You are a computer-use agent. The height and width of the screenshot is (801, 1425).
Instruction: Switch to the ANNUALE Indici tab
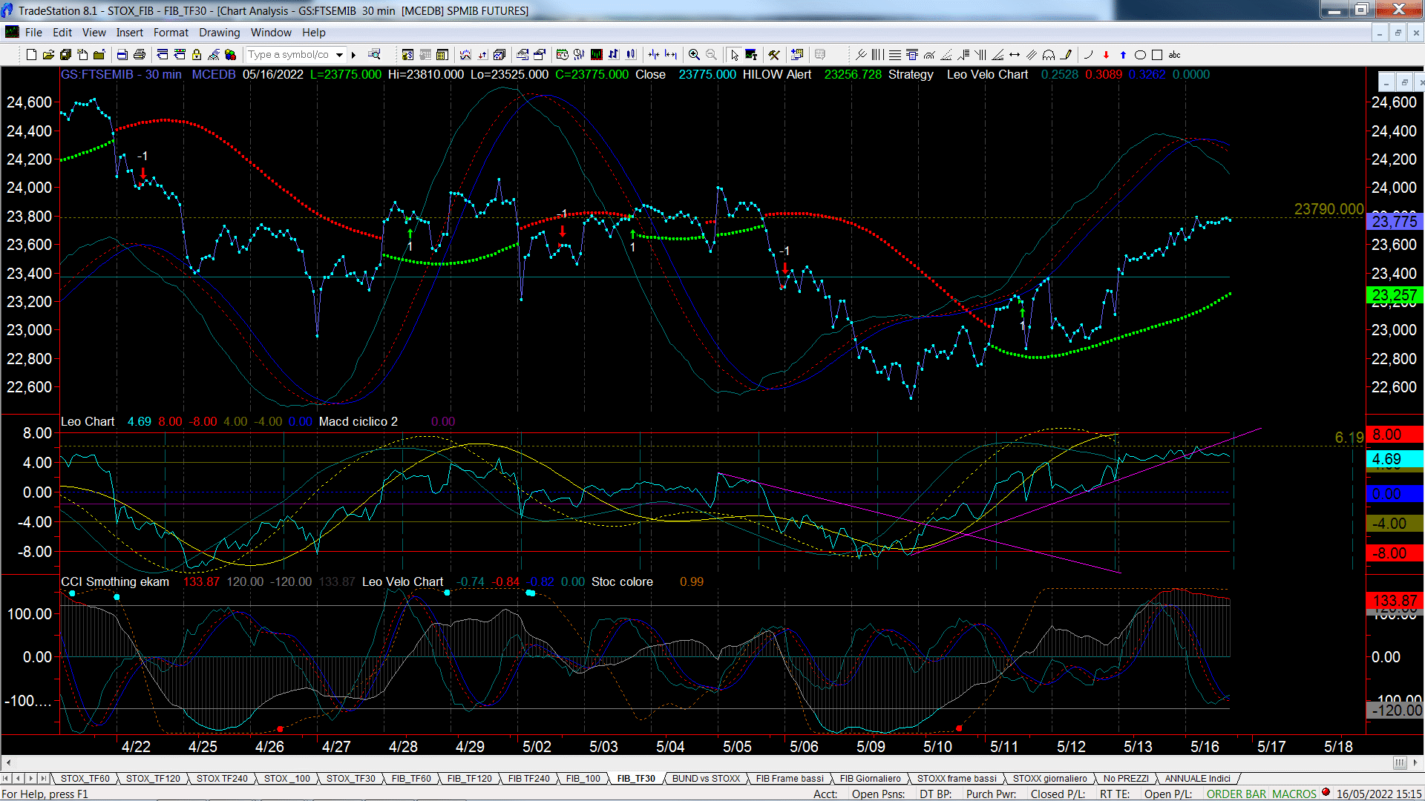point(1197,778)
